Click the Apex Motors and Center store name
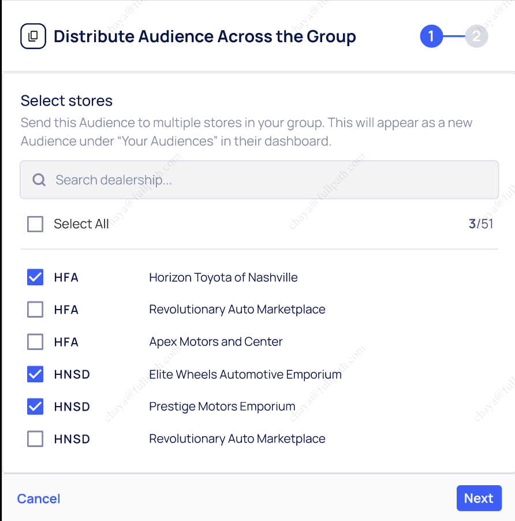This screenshot has width=515, height=521. pyautogui.click(x=216, y=342)
